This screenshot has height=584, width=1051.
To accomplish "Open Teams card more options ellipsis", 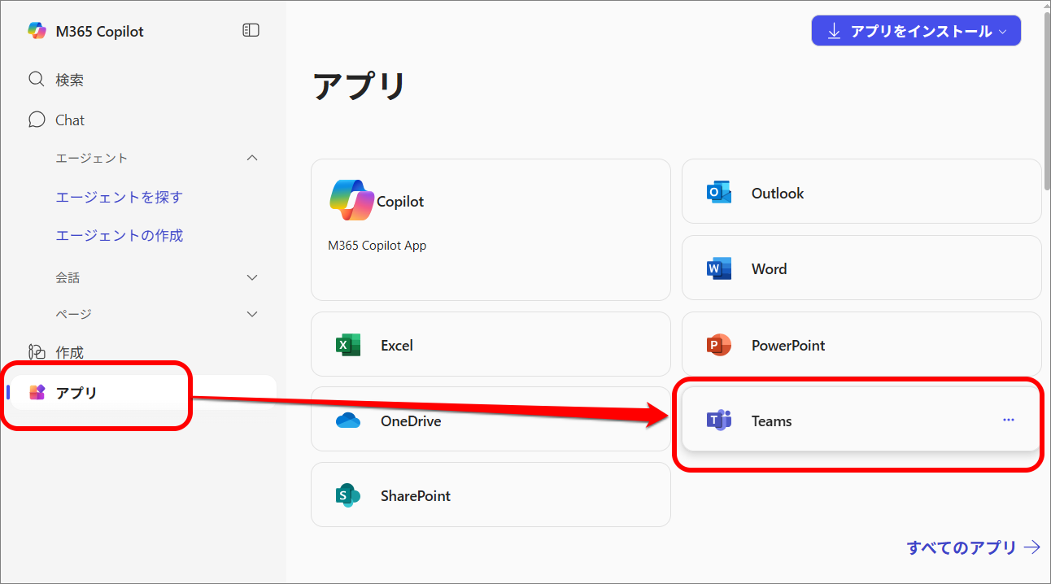I will 1009,420.
